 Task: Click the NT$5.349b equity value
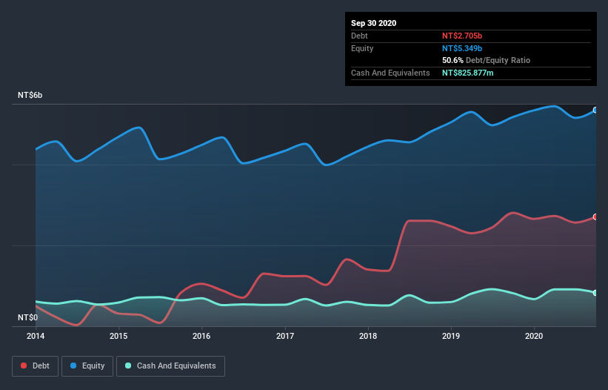[x=462, y=48]
